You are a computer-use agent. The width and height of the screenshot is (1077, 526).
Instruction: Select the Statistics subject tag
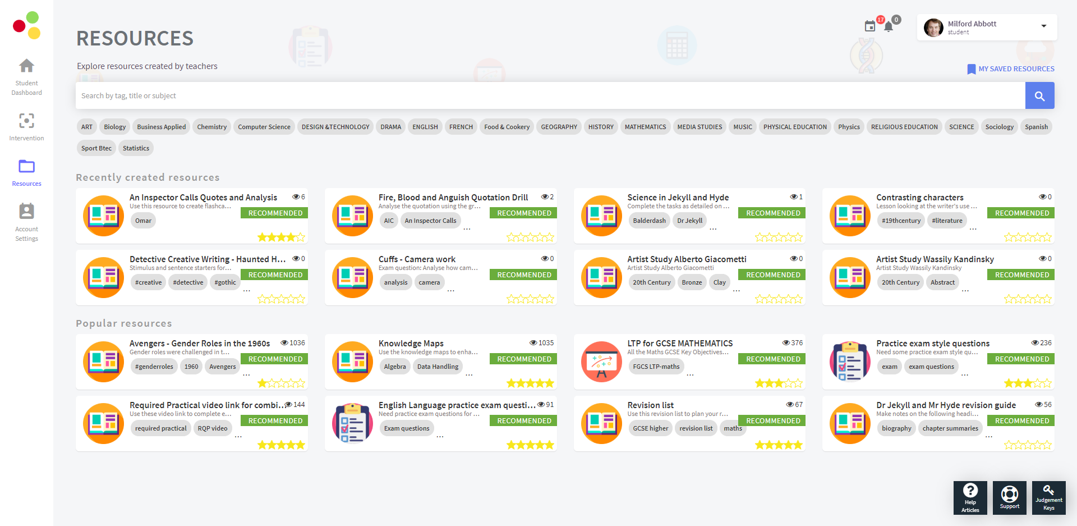(x=136, y=148)
